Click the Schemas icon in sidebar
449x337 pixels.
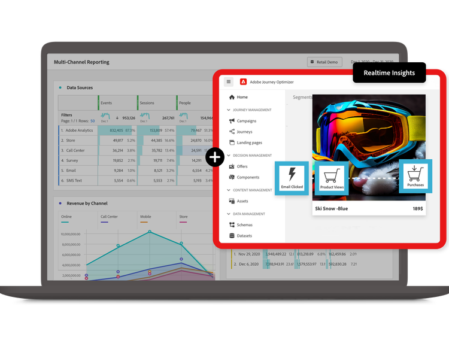tap(232, 225)
